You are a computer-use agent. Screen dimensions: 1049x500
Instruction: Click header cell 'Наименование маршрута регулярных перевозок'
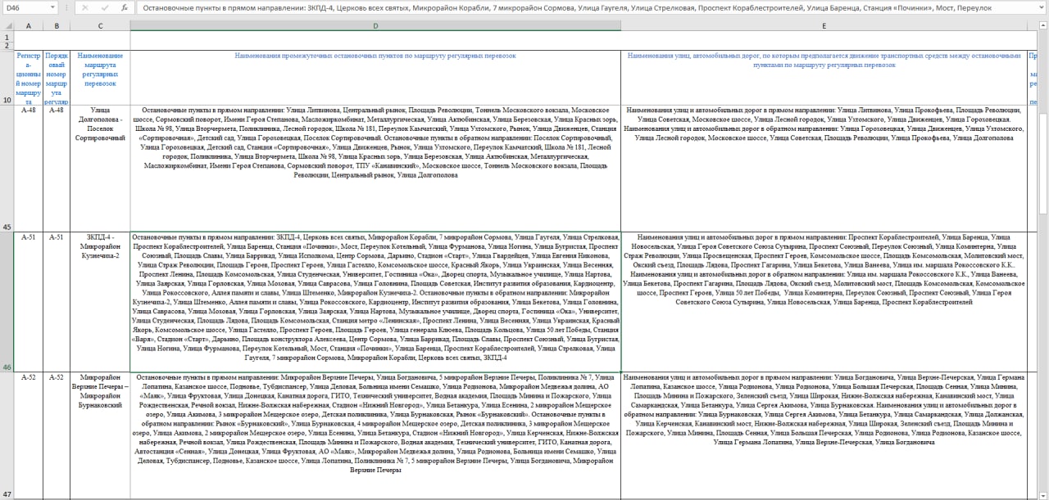tap(100, 78)
